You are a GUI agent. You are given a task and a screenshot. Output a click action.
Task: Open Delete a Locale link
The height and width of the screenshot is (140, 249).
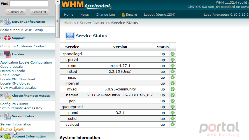pyautogui.click(x=13, y=71)
